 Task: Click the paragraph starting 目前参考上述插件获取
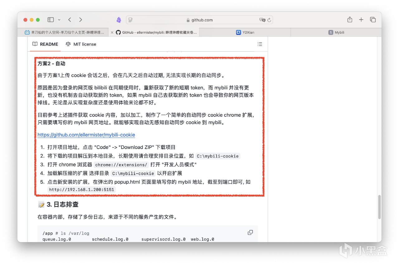(147, 119)
